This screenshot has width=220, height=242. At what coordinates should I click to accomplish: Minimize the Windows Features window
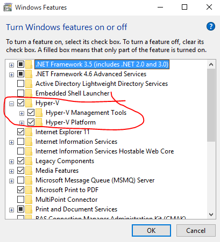(x=160, y=7)
